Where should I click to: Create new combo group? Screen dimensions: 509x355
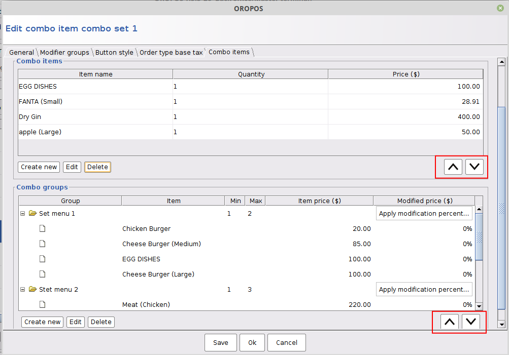click(x=43, y=322)
